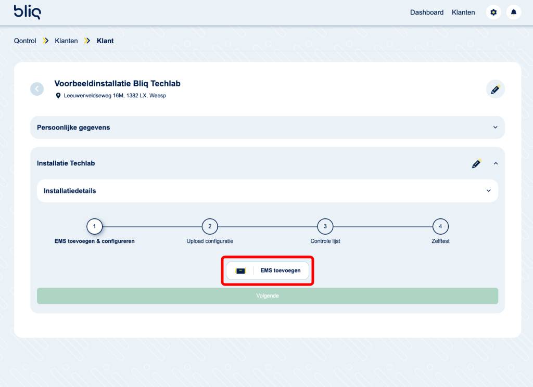Screen dimensions: 533x387
Task: Click the location pin icon
Action: (58, 96)
